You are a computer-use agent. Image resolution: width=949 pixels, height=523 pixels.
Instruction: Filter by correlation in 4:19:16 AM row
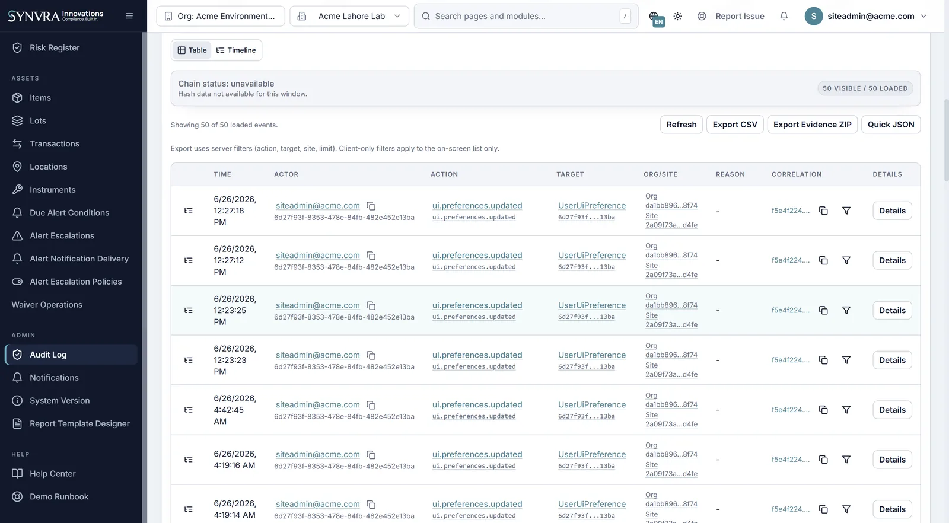[x=846, y=460]
